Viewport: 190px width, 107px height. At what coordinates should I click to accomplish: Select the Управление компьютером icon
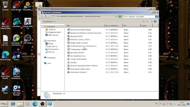[x=69, y=69]
